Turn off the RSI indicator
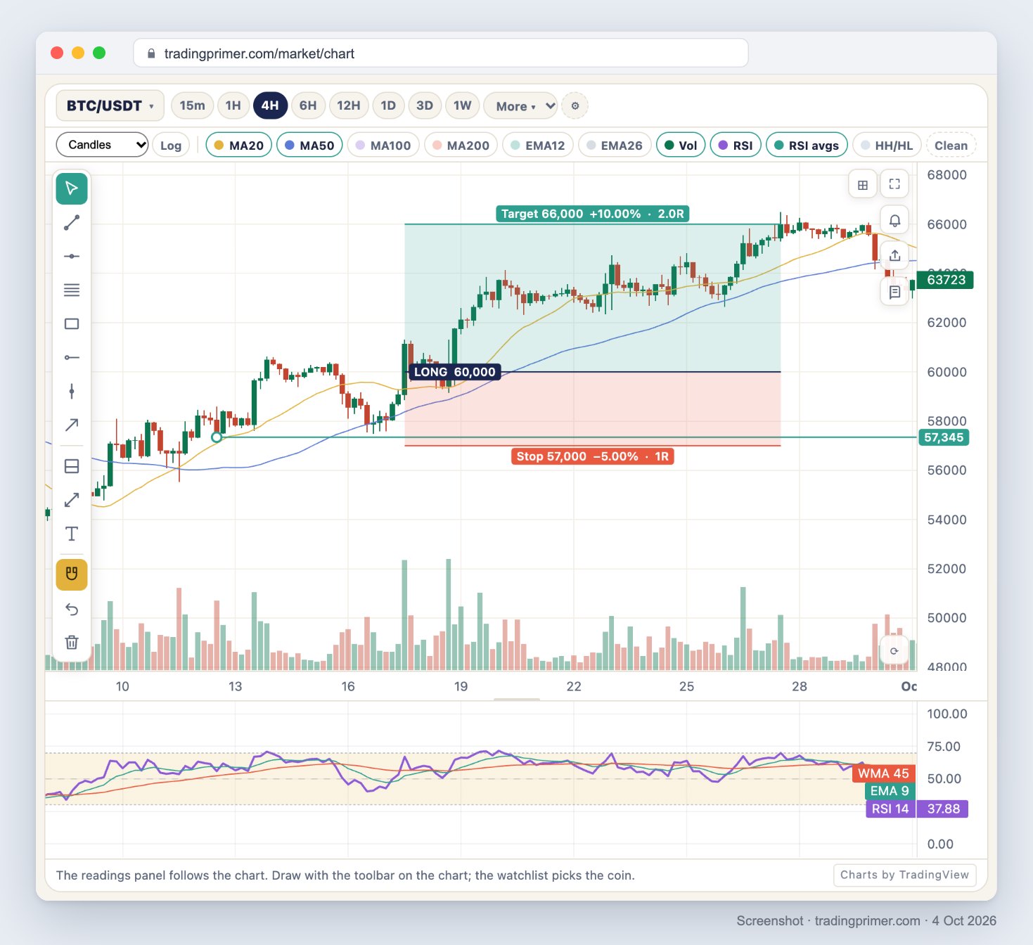This screenshot has width=1033, height=945. coord(736,146)
